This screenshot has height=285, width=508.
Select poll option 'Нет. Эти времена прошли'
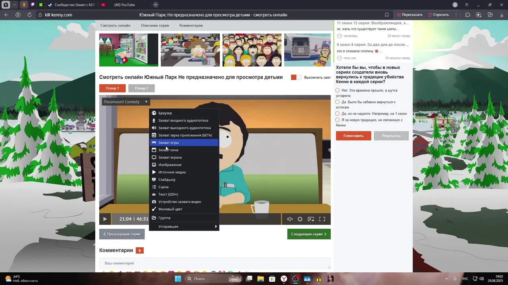coord(338,90)
